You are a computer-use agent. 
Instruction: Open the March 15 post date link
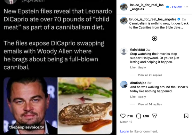point(125,122)
